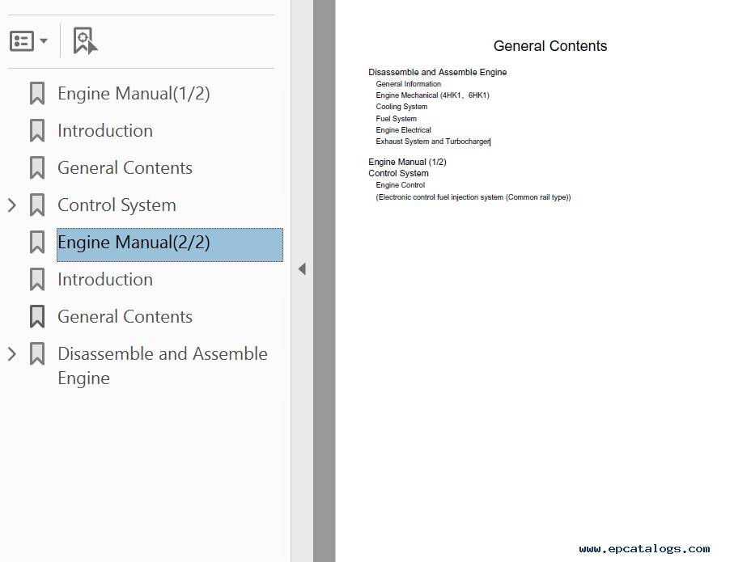Open the bookmark options dropdown arrow

click(44, 41)
